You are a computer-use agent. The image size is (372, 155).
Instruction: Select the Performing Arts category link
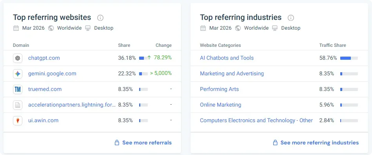220,89
